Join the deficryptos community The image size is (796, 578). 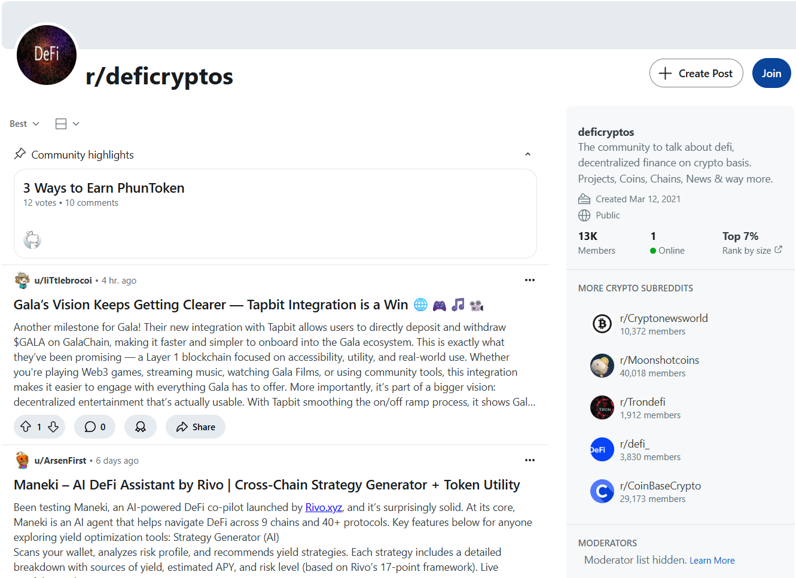(771, 73)
